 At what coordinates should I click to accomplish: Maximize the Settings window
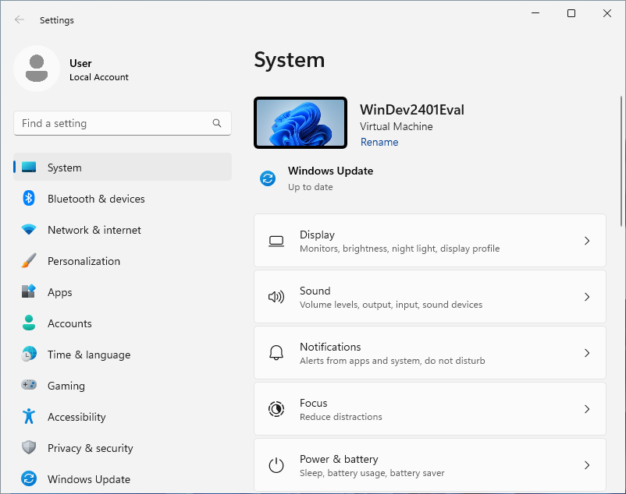[x=571, y=13]
